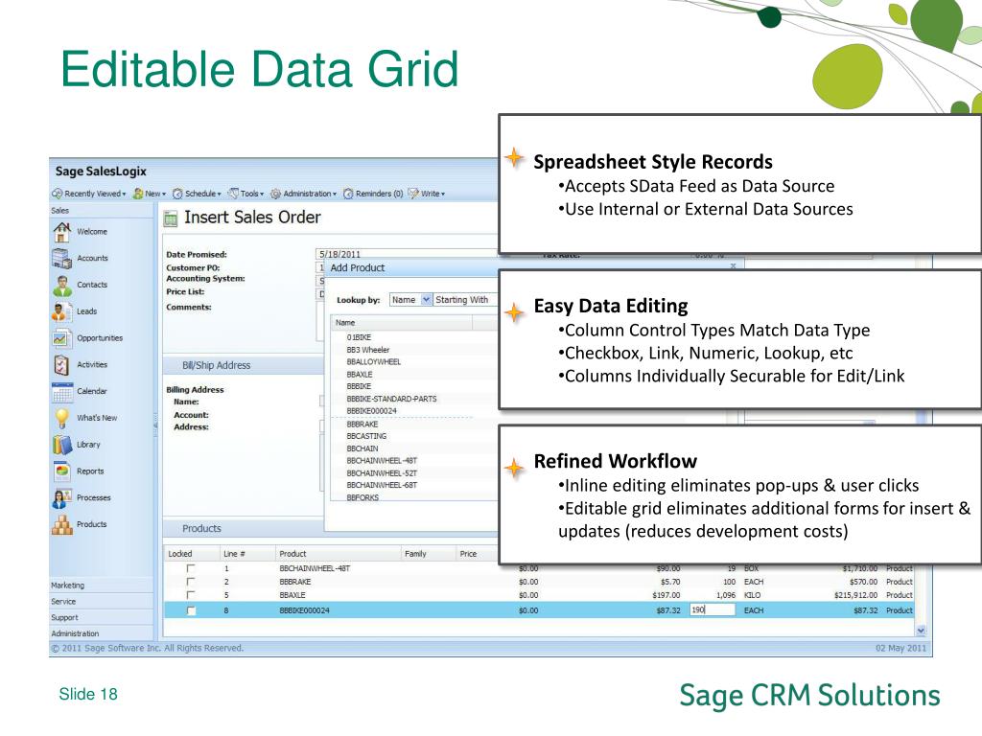Switch to the Administration navigation group
982x736 pixels.
click(x=101, y=633)
